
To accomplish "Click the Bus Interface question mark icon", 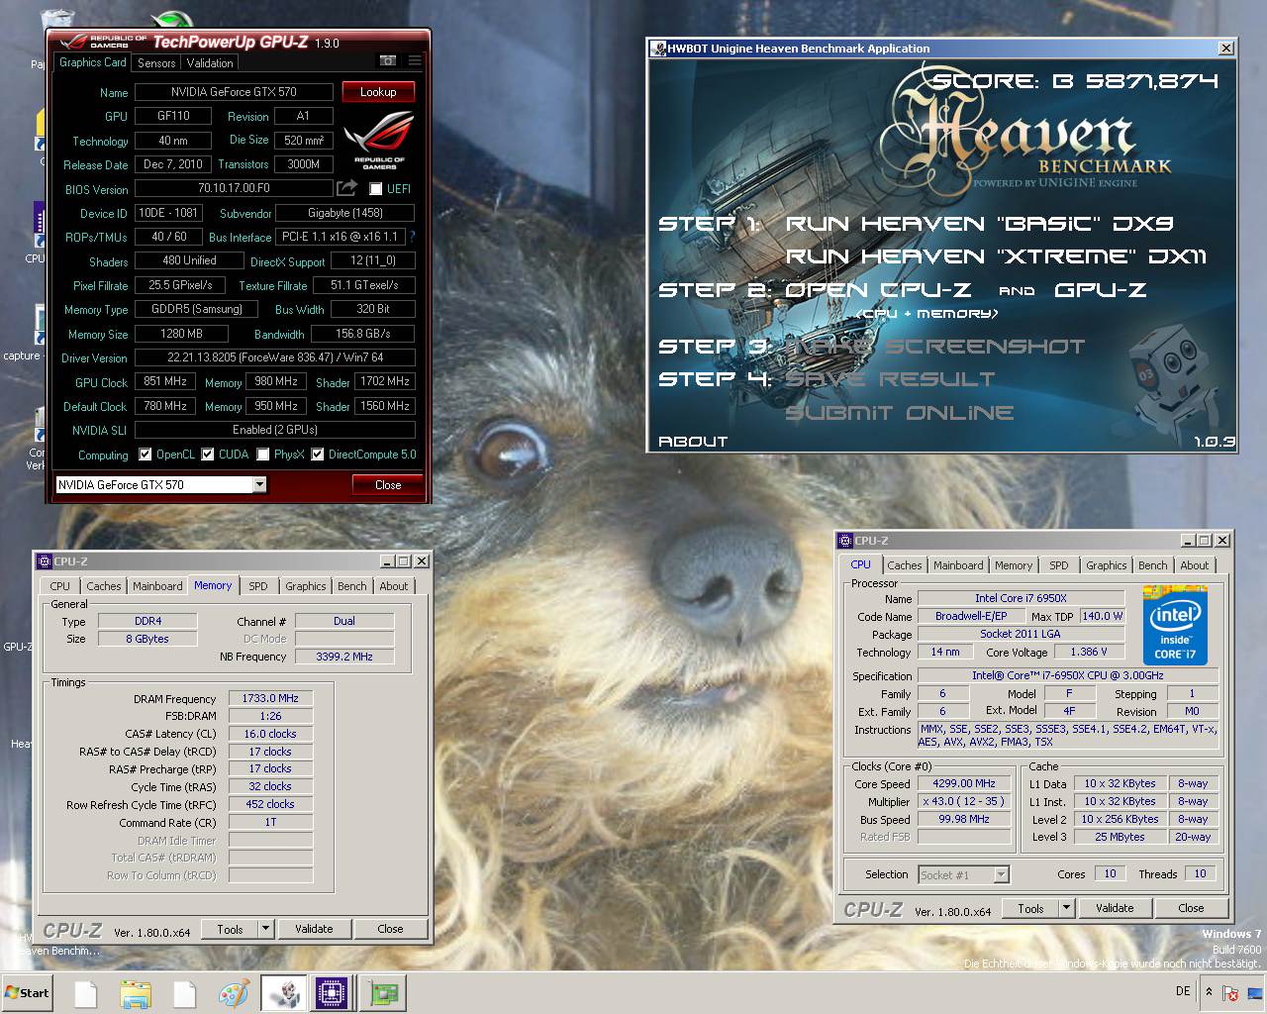I will (412, 237).
